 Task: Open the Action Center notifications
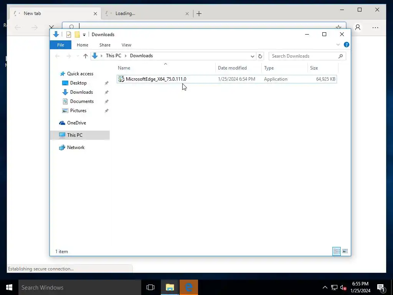pyautogui.click(x=381, y=288)
